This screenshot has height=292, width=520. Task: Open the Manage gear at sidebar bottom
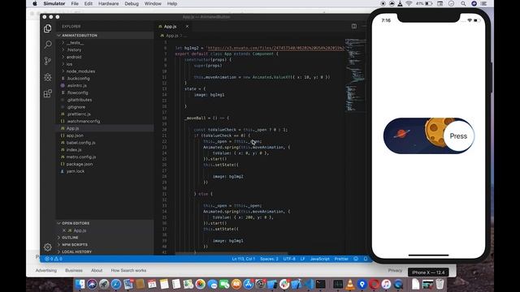click(x=48, y=247)
